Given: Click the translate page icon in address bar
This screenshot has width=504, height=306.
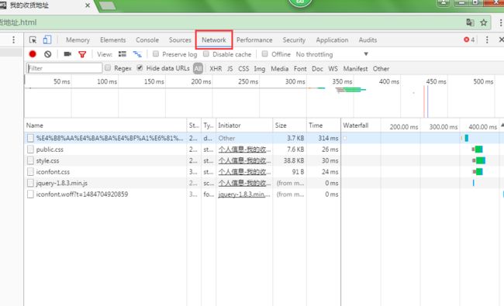Looking at the screenshot, I should [470, 22].
